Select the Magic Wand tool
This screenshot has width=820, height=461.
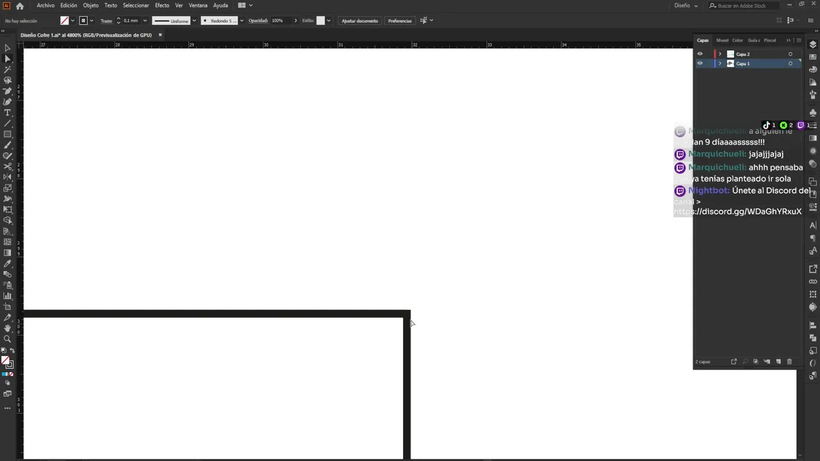tap(8, 69)
